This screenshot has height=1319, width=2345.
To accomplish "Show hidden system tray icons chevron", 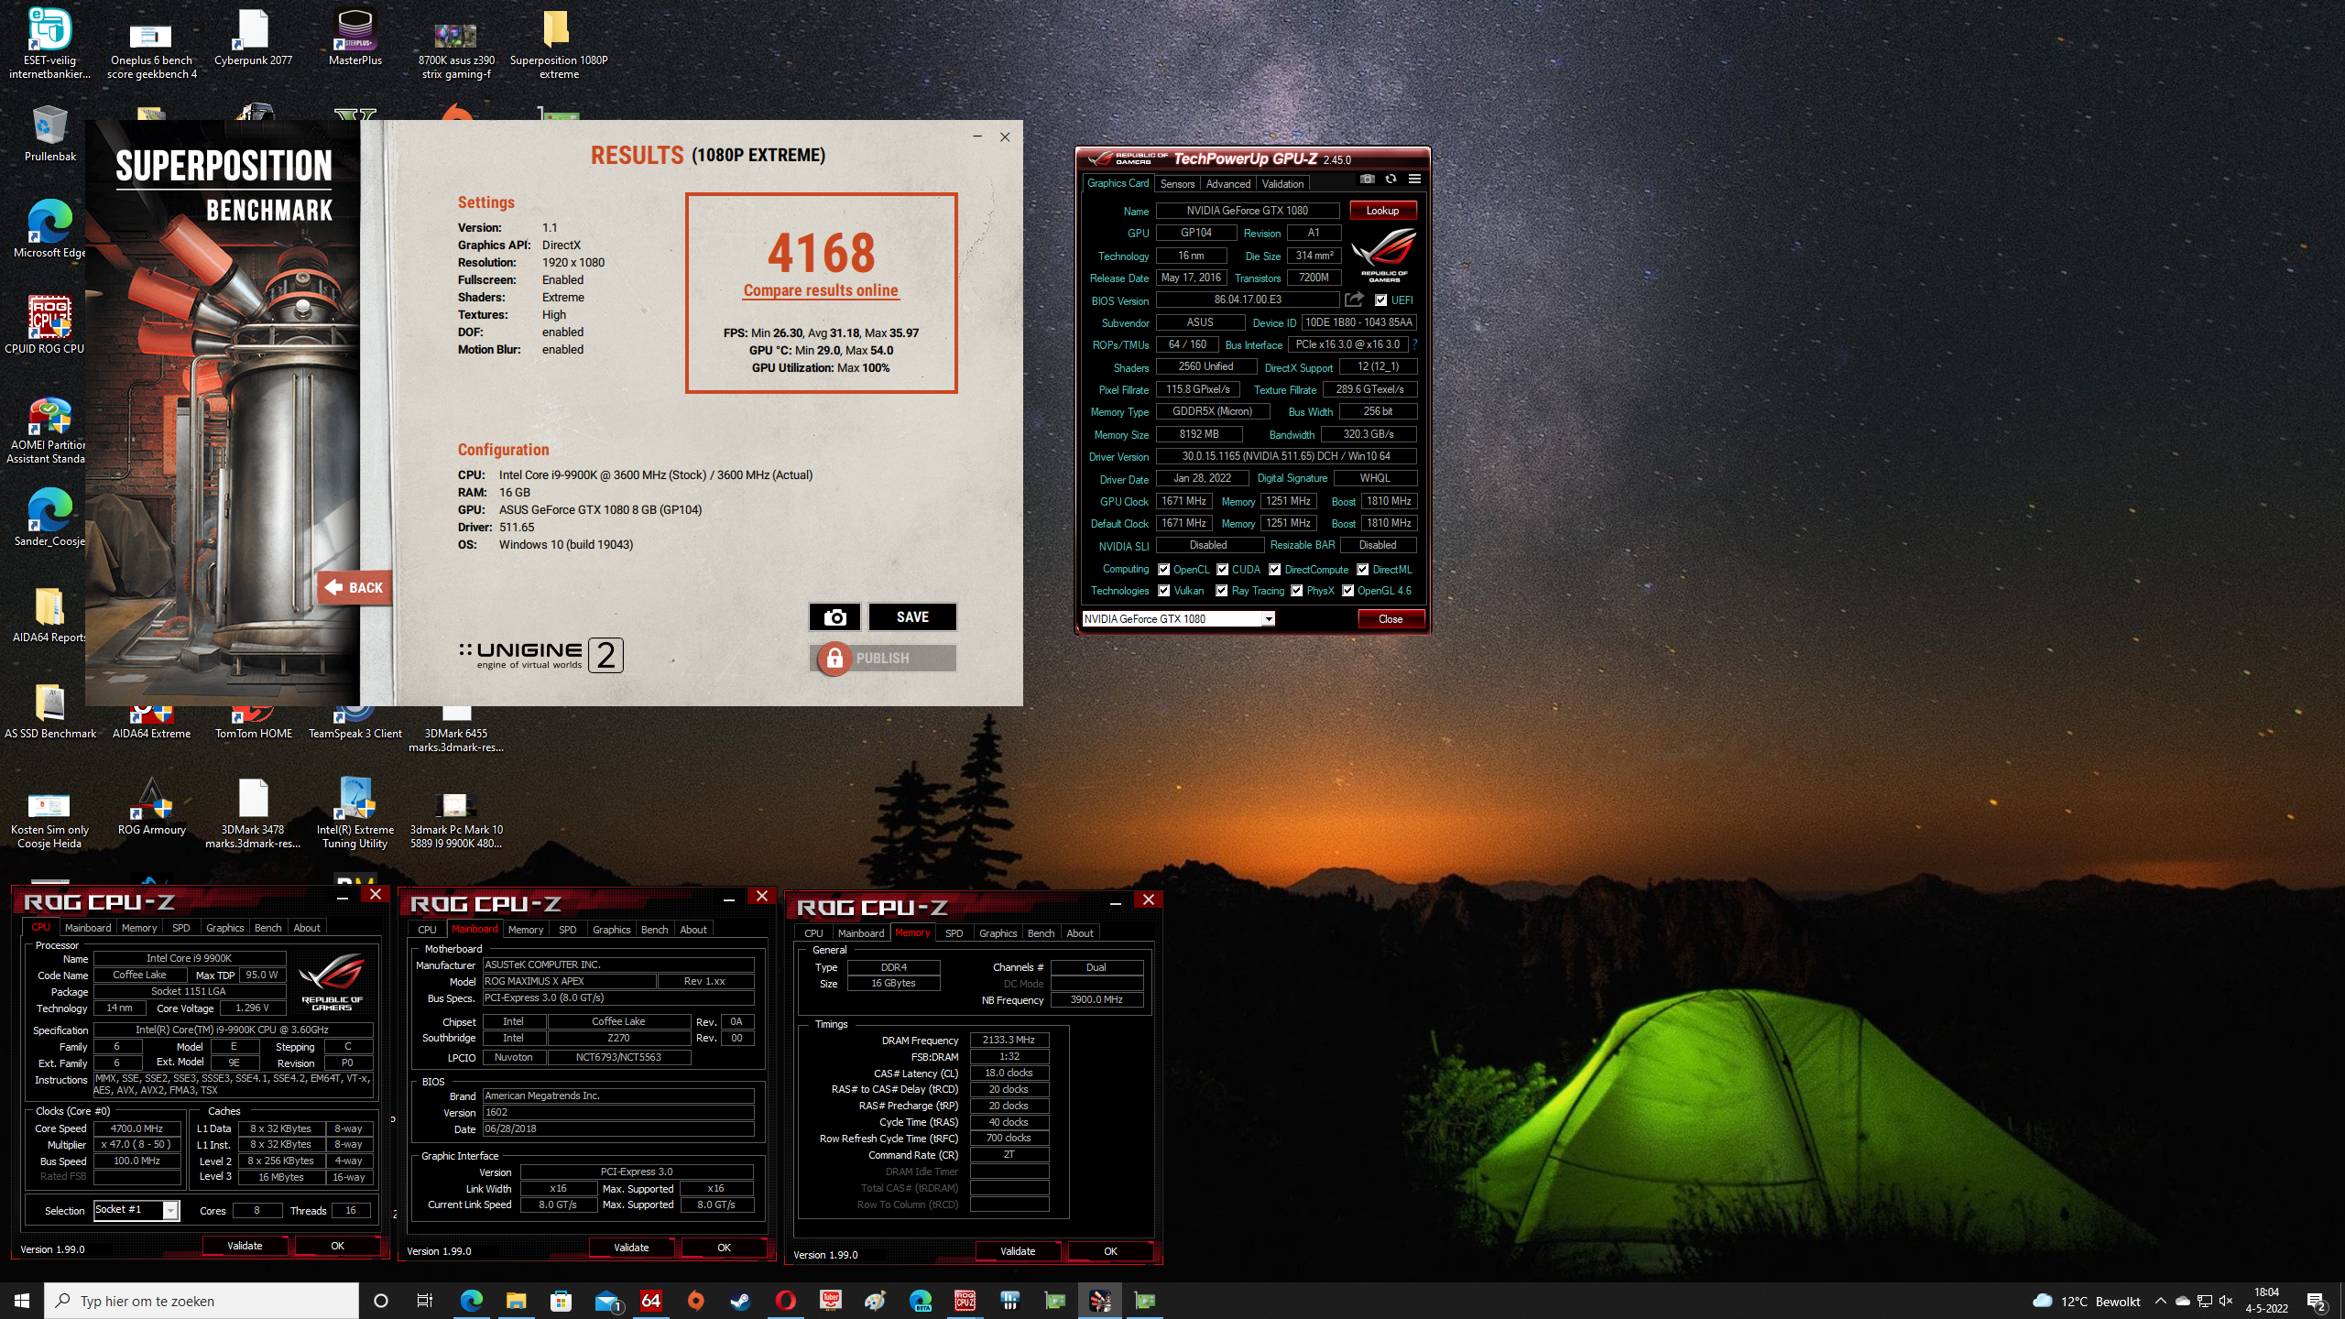I will coord(2161,1301).
